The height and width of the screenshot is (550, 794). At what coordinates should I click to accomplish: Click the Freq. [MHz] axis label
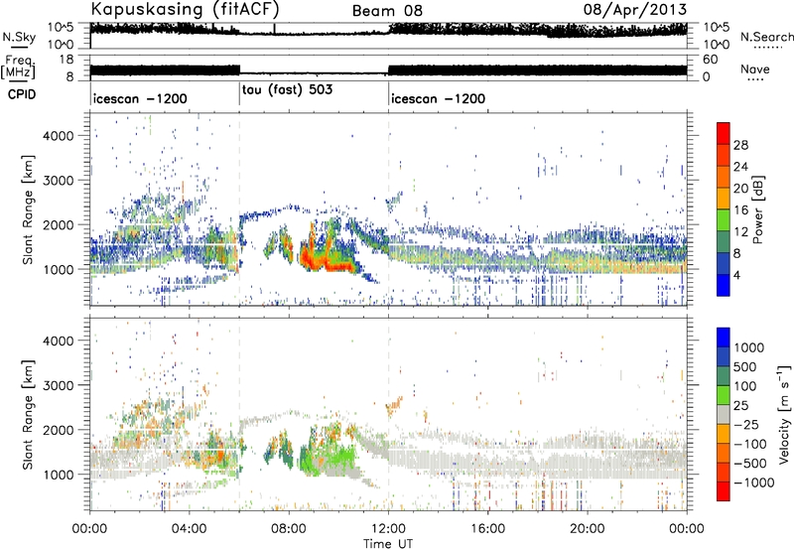pyautogui.click(x=18, y=68)
